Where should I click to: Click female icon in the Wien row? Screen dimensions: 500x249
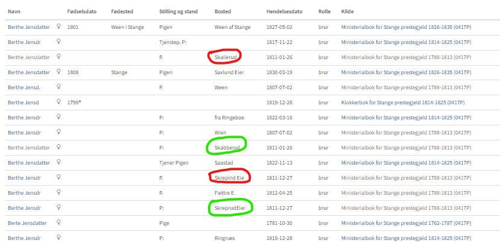(x=59, y=132)
